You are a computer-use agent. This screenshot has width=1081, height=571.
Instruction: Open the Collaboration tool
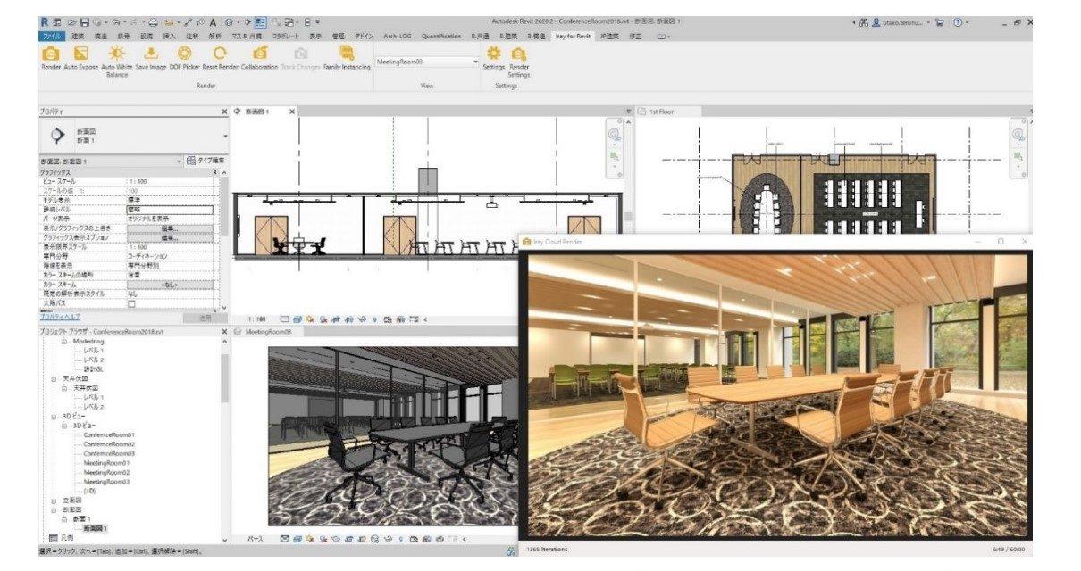260,54
